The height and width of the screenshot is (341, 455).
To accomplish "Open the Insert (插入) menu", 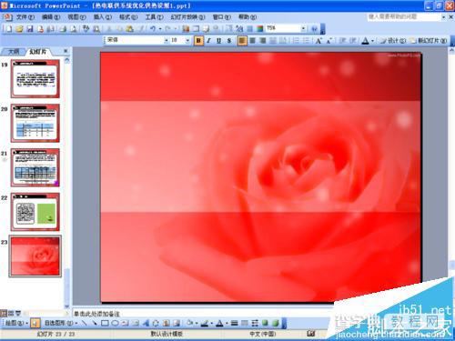I will pos(103,17).
